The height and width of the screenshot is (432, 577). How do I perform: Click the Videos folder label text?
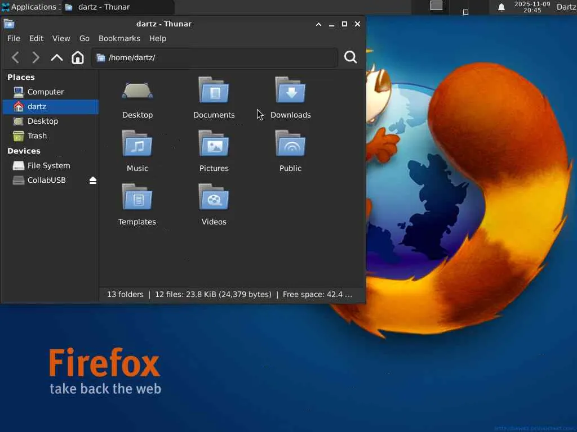[x=214, y=222]
